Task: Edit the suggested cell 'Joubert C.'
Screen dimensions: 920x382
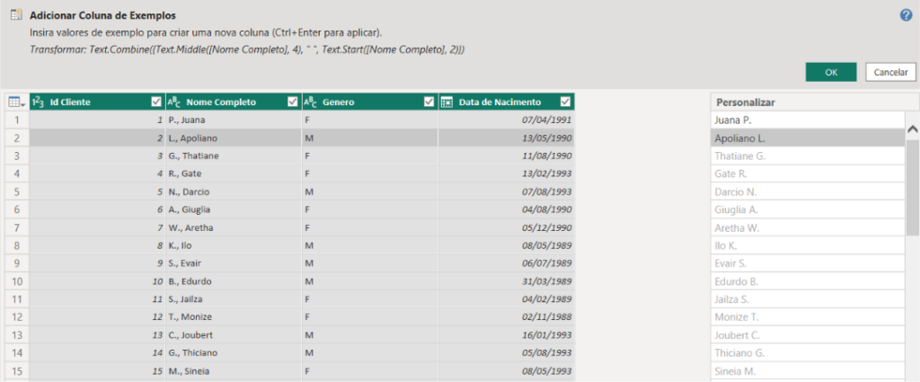Action: [808, 335]
